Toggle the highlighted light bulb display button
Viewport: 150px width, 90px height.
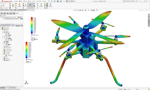click(47, 4)
